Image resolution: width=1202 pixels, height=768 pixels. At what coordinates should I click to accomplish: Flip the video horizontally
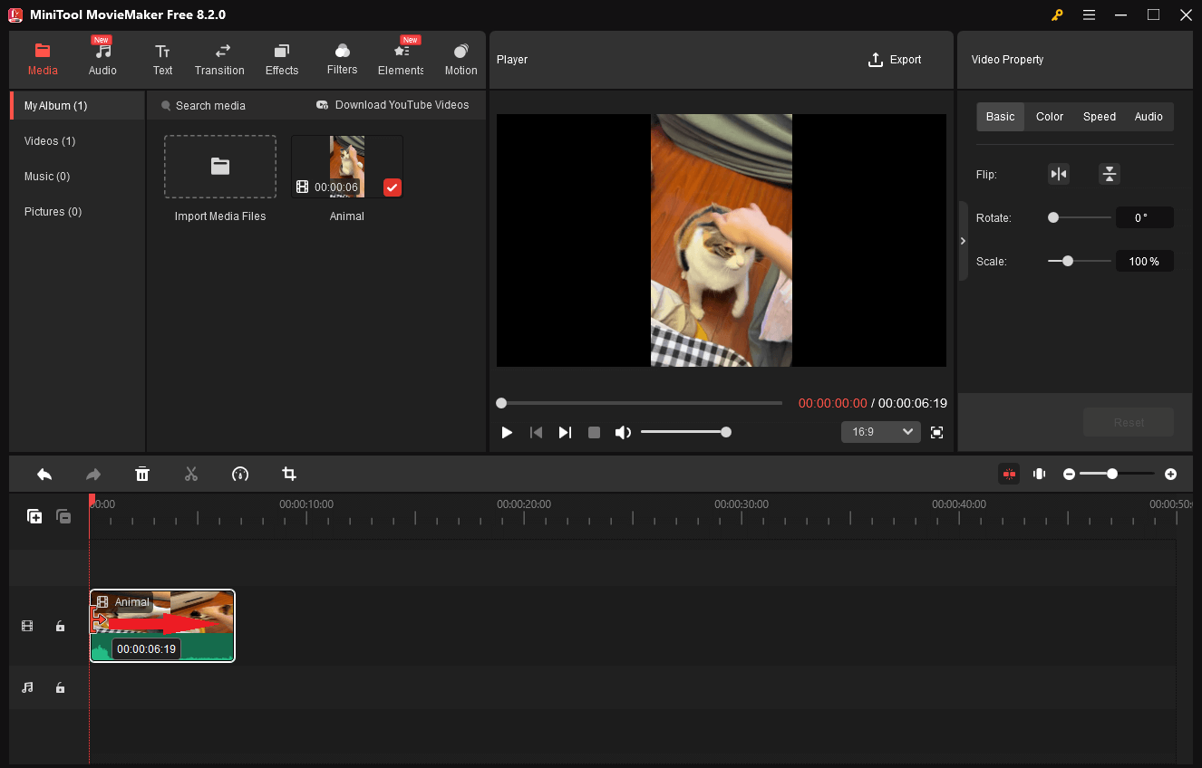1059,174
